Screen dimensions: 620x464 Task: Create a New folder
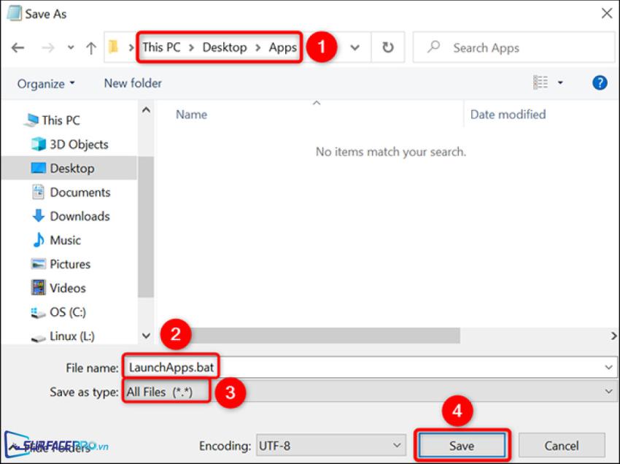coord(133,83)
